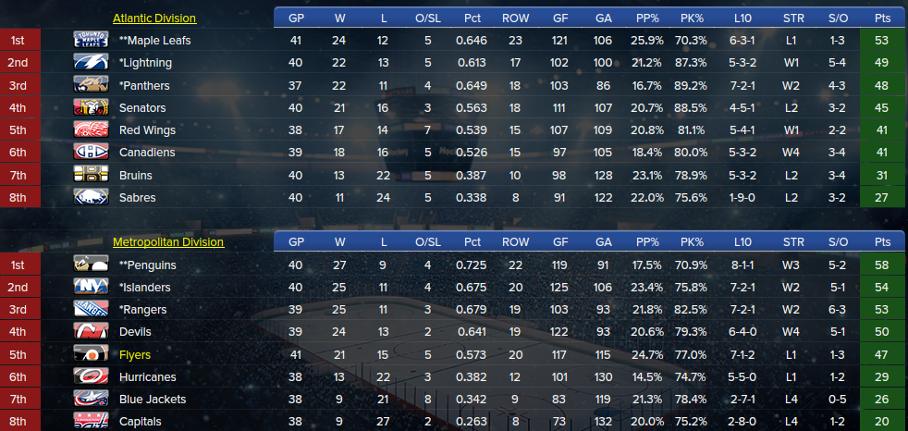Click the Capitals team logo

91,422
